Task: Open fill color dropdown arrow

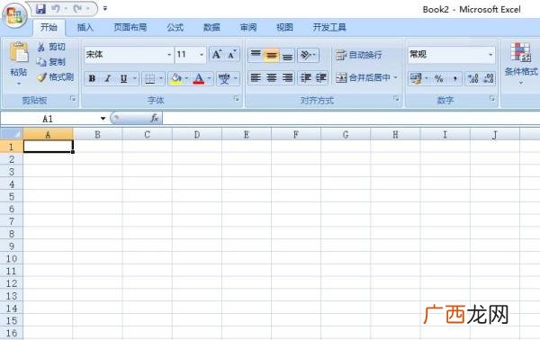Action: tap(186, 79)
